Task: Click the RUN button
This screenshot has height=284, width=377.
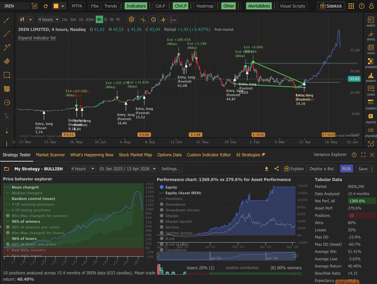Action: pos(347,169)
